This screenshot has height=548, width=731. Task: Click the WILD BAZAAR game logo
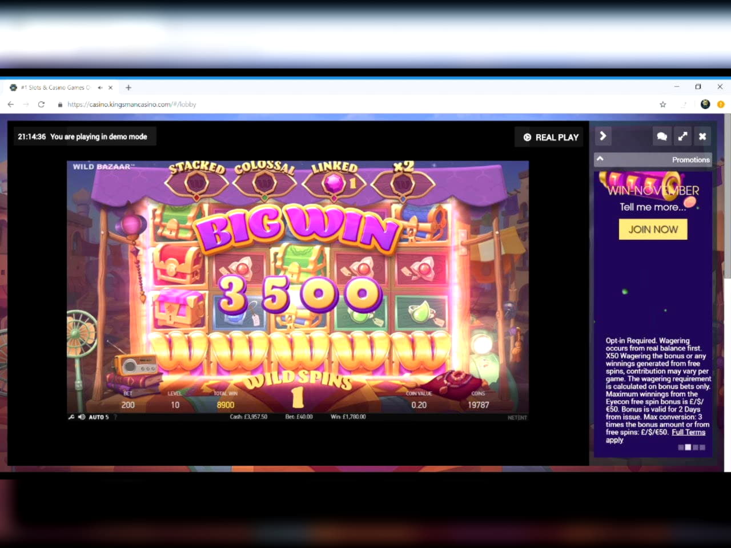click(x=103, y=167)
